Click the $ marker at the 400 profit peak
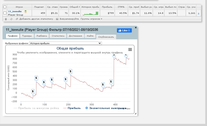 click(70, 71)
